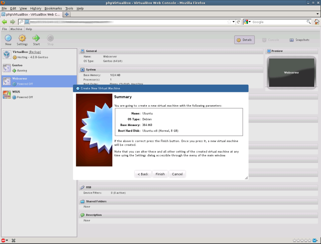
Task: Click the General section icon
Action: 82,51
